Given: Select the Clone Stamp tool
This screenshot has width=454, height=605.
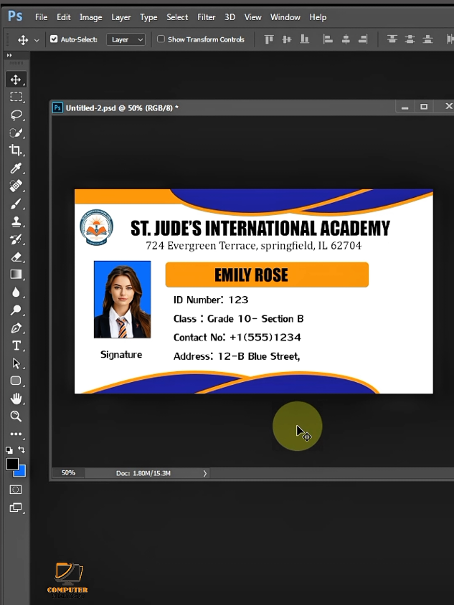Looking at the screenshot, I should click(16, 221).
